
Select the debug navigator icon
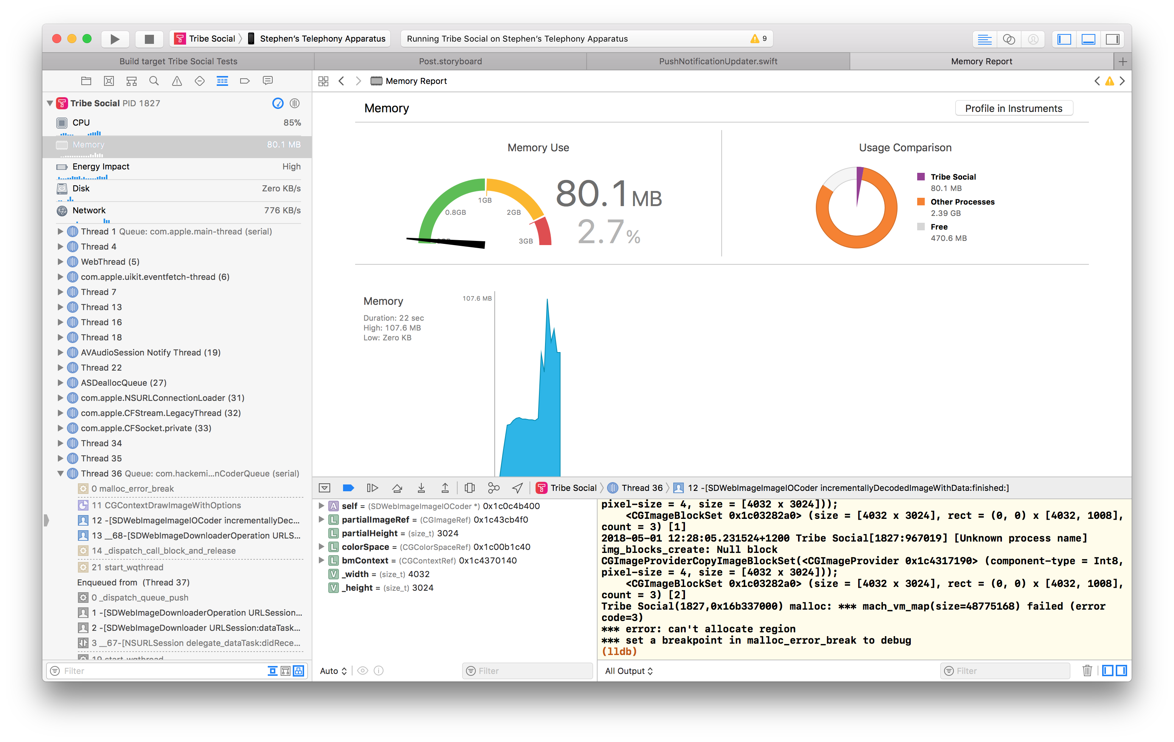[x=222, y=81]
